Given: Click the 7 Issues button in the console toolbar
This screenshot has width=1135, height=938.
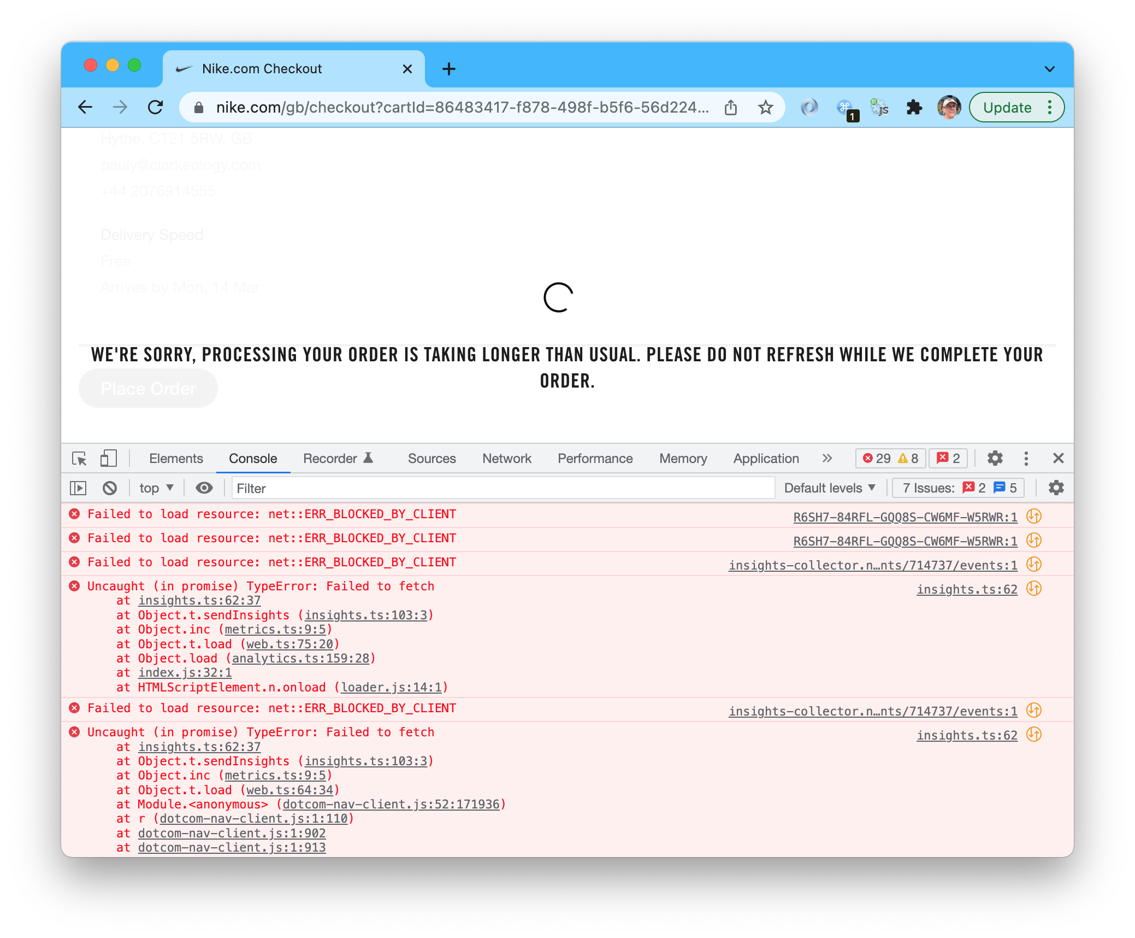Looking at the screenshot, I should pos(959,488).
